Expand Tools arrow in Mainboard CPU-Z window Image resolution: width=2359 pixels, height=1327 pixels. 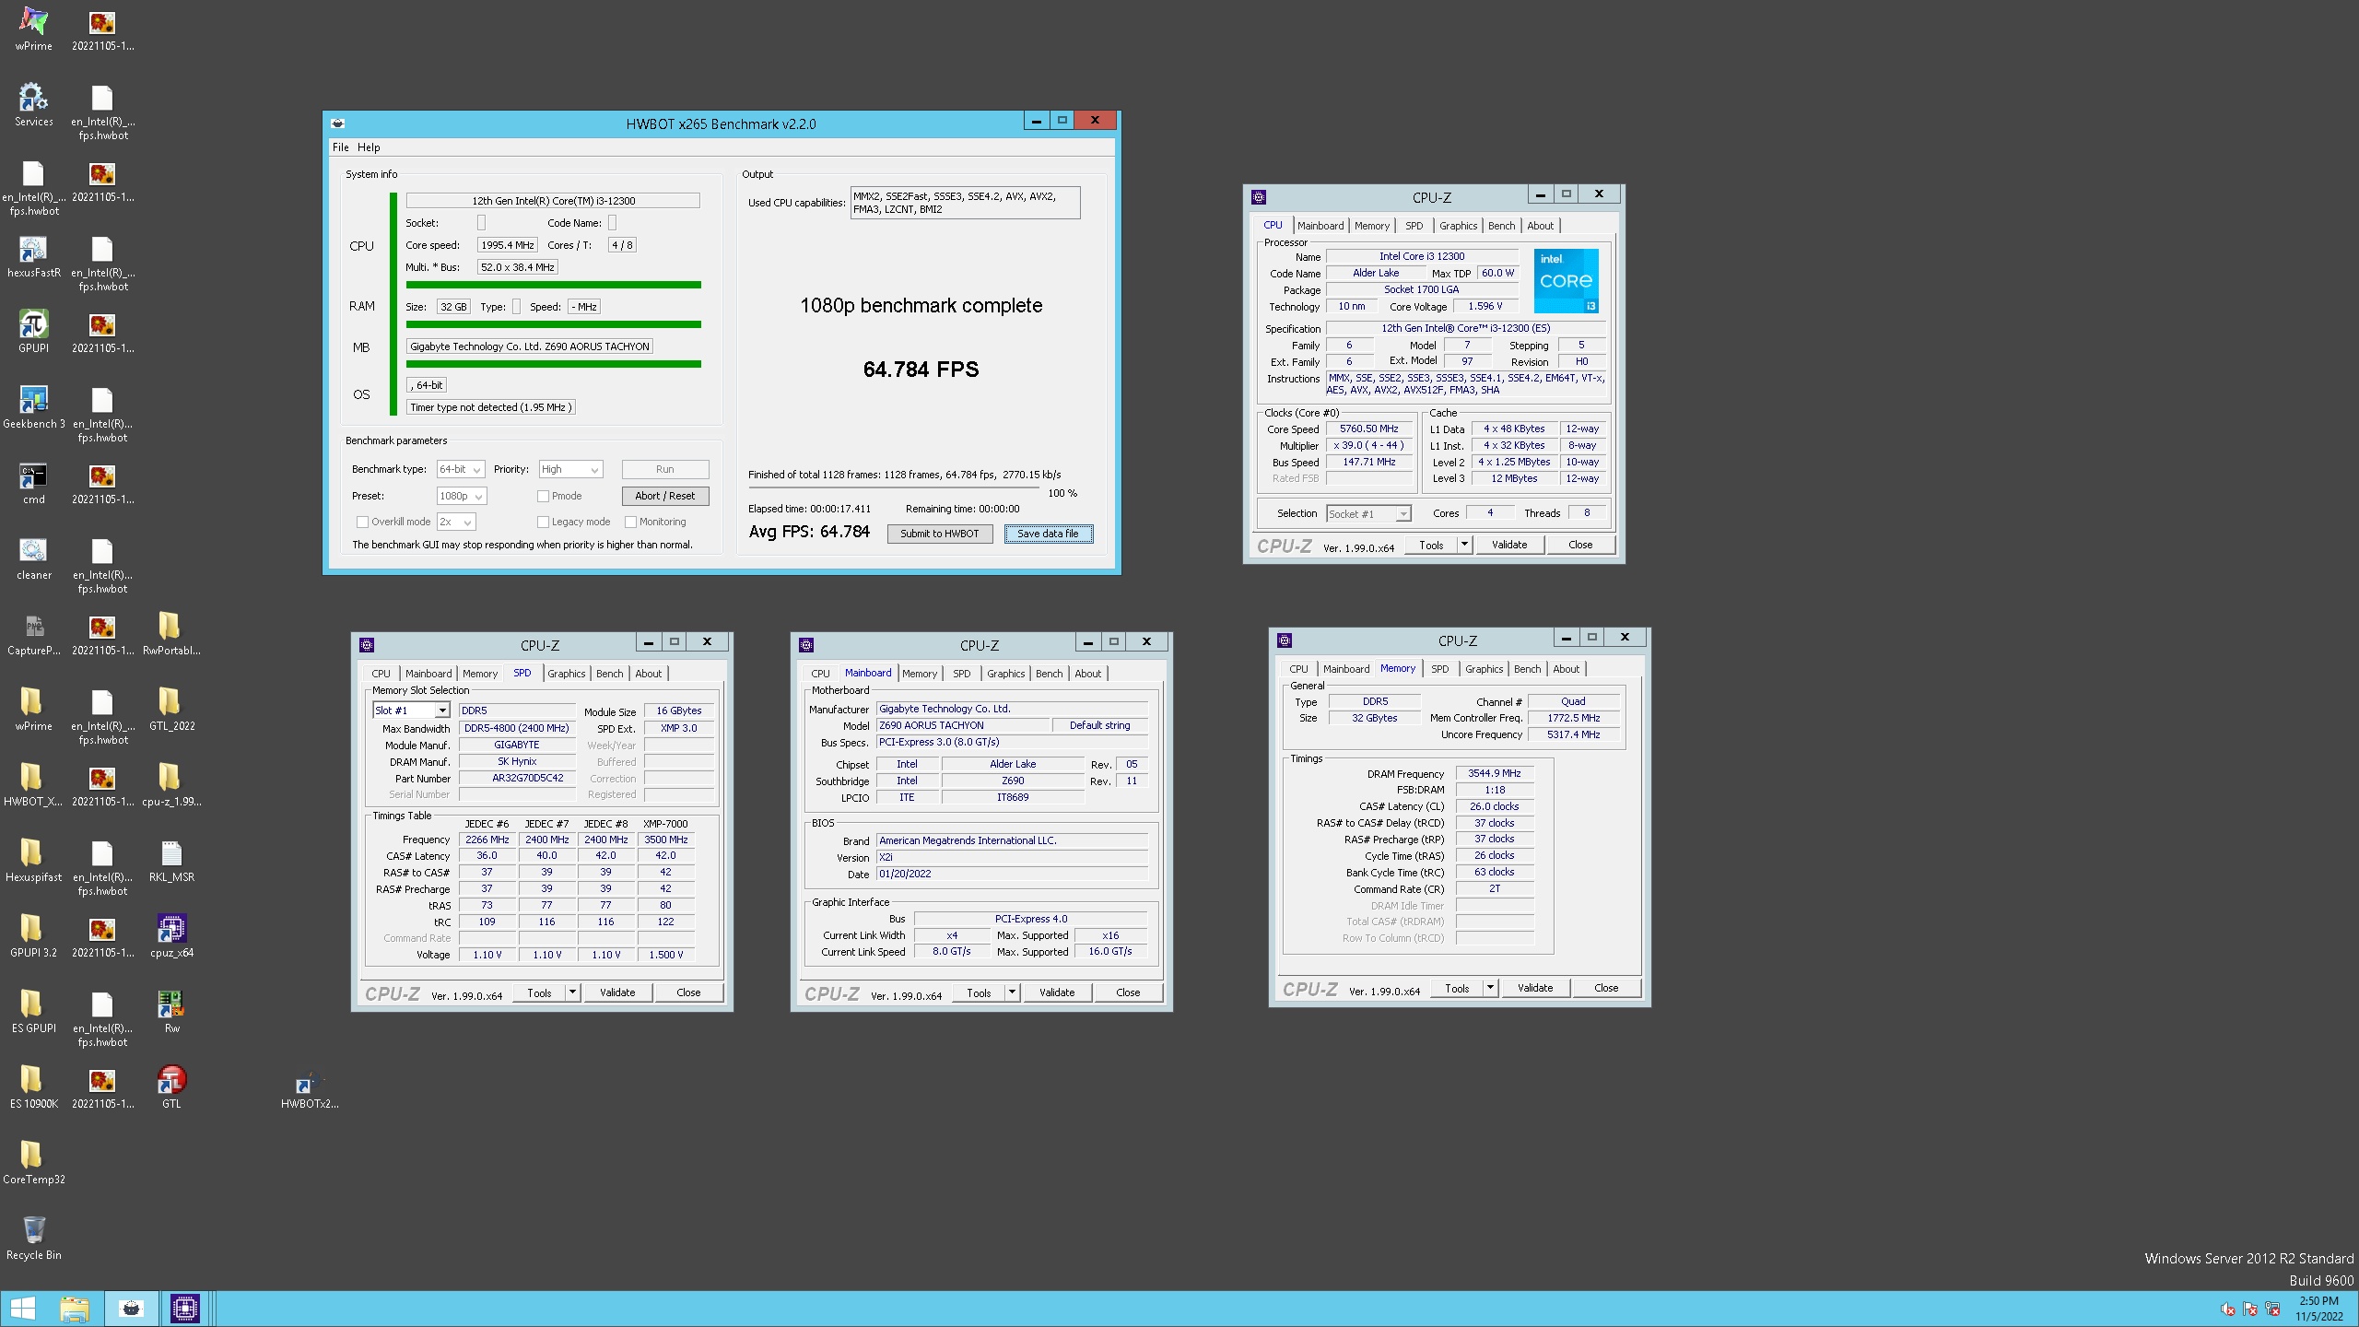click(x=1012, y=992)
